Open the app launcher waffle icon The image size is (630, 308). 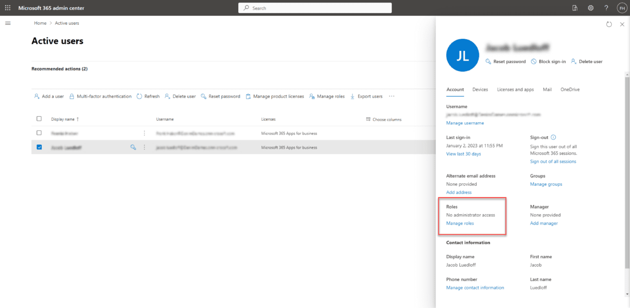point(7,8)
